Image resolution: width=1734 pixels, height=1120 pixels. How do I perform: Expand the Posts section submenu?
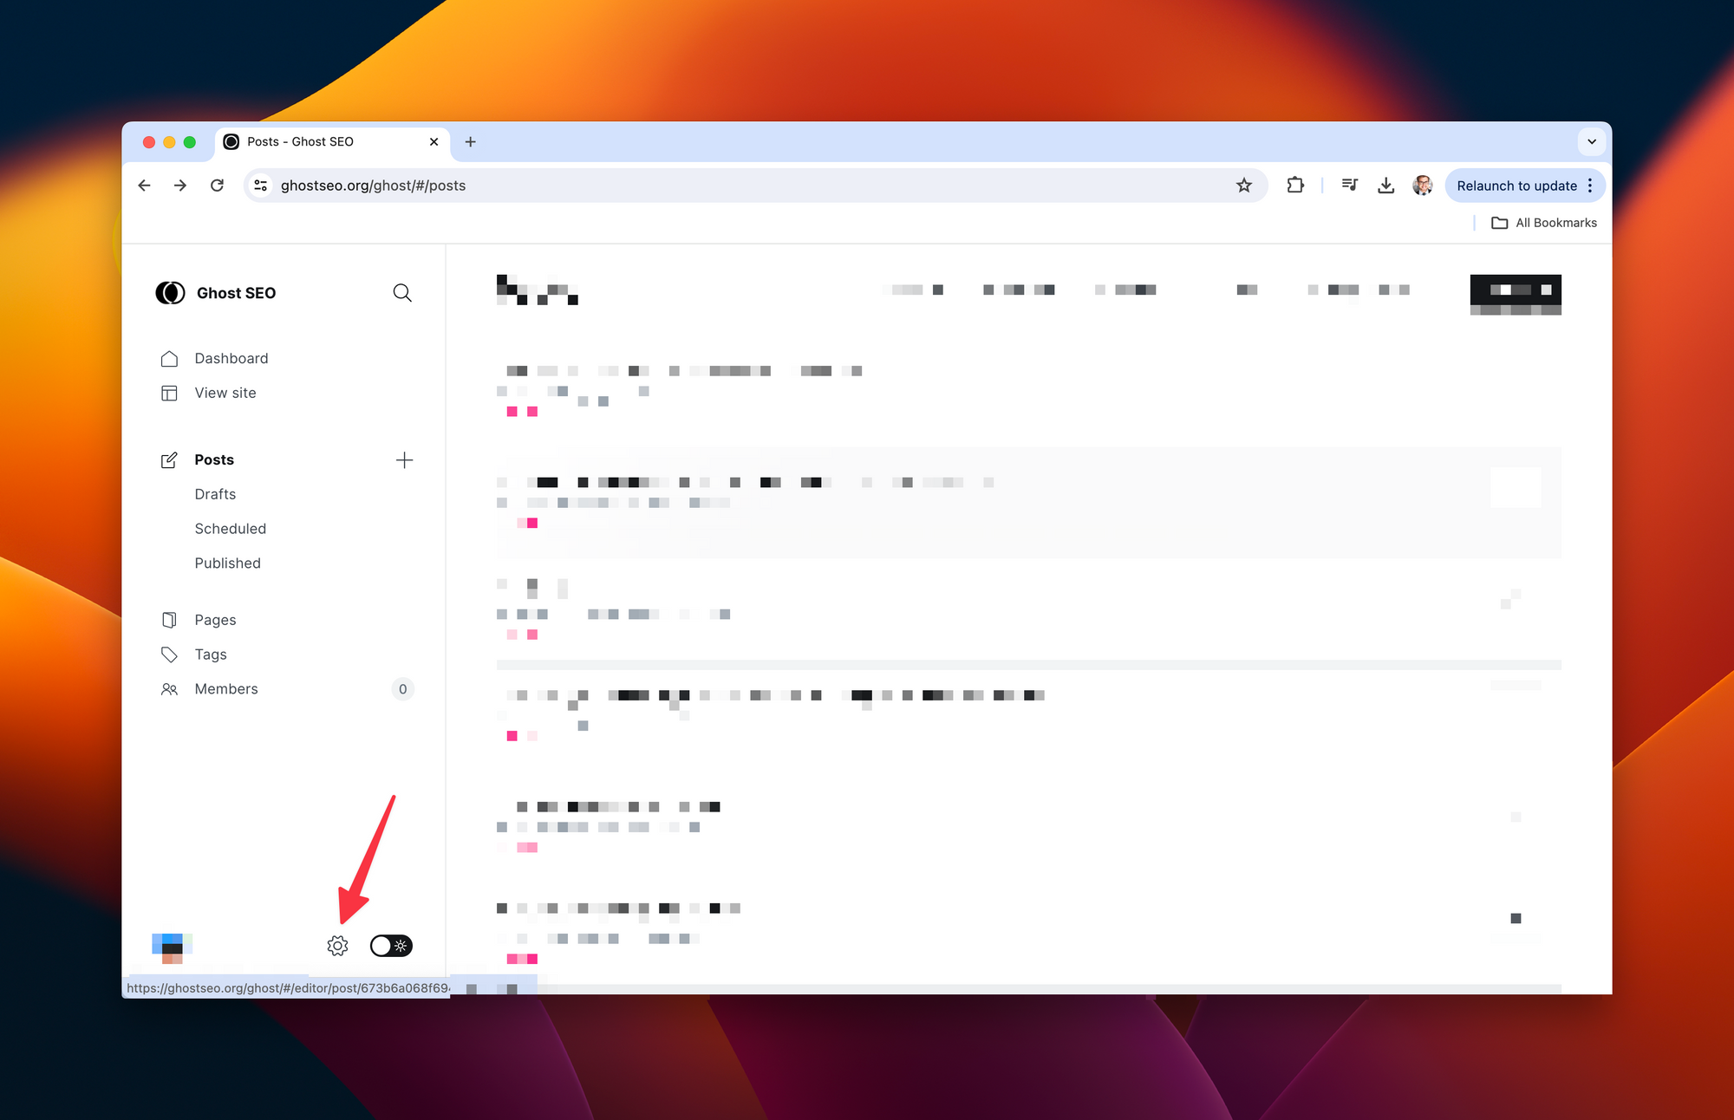(x=213, y=458)
